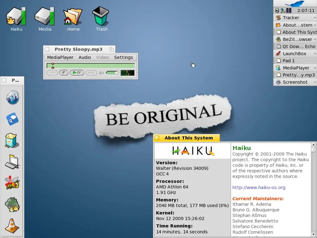The height and width of the screenshot is (238, 317).
Task: Click the speaker mute icon in MediaPlayer
Action: point(101,73)
